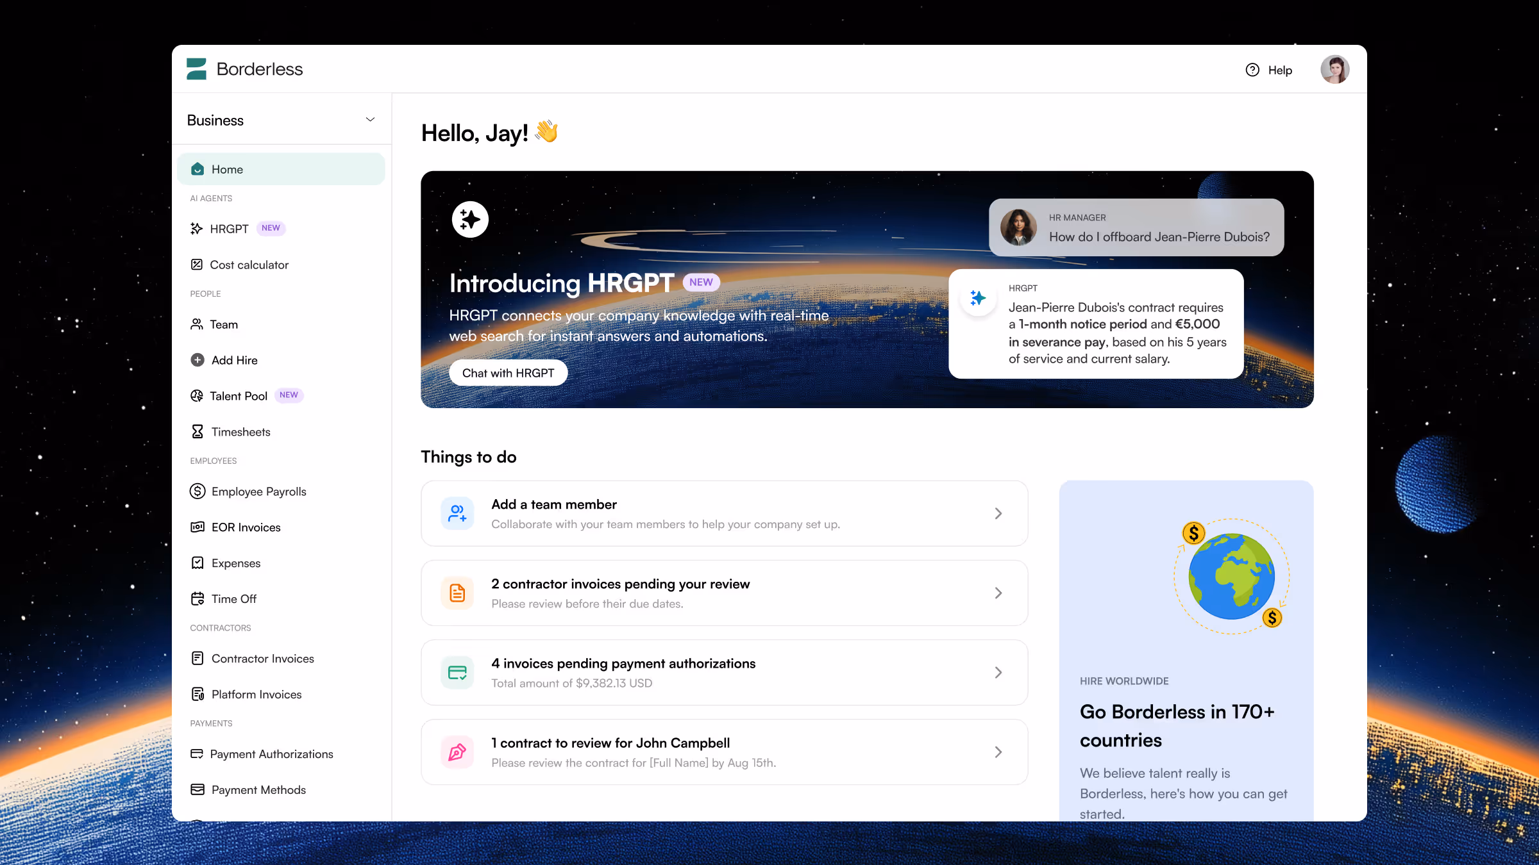Screen dimensions: 1539x865
Task: Click the Platform Invoices icon
Action: pyautogui.click(x=198, y=695)
